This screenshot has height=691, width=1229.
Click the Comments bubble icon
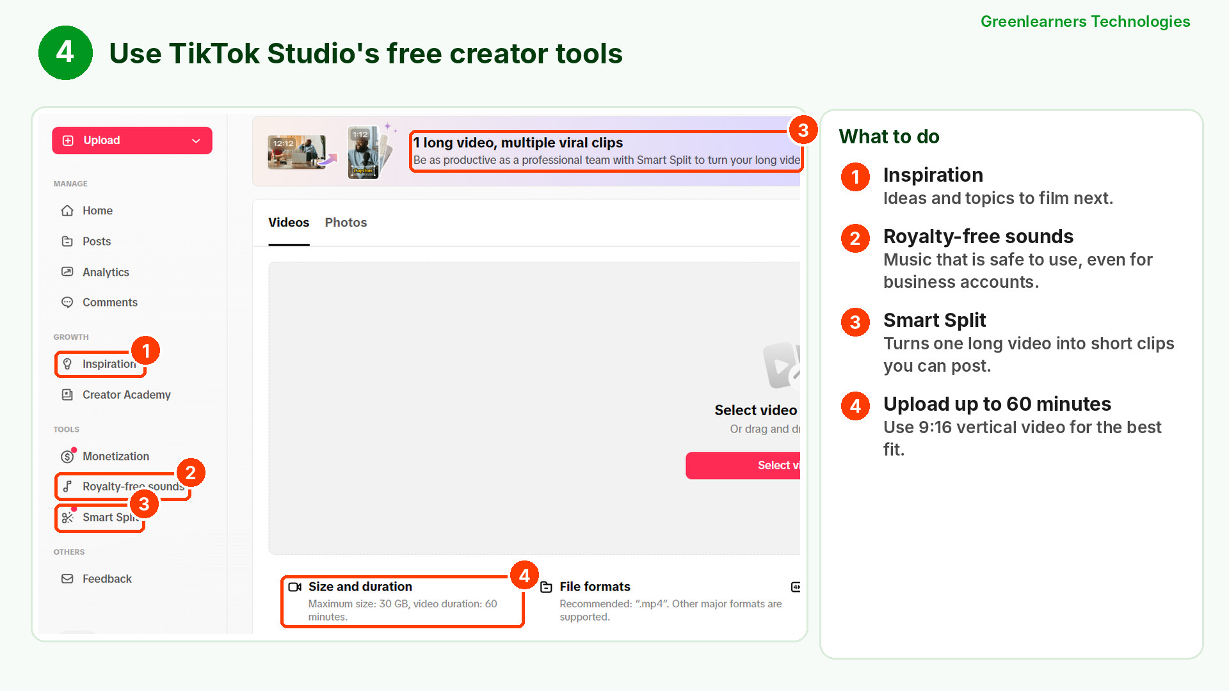pos(67,302)
